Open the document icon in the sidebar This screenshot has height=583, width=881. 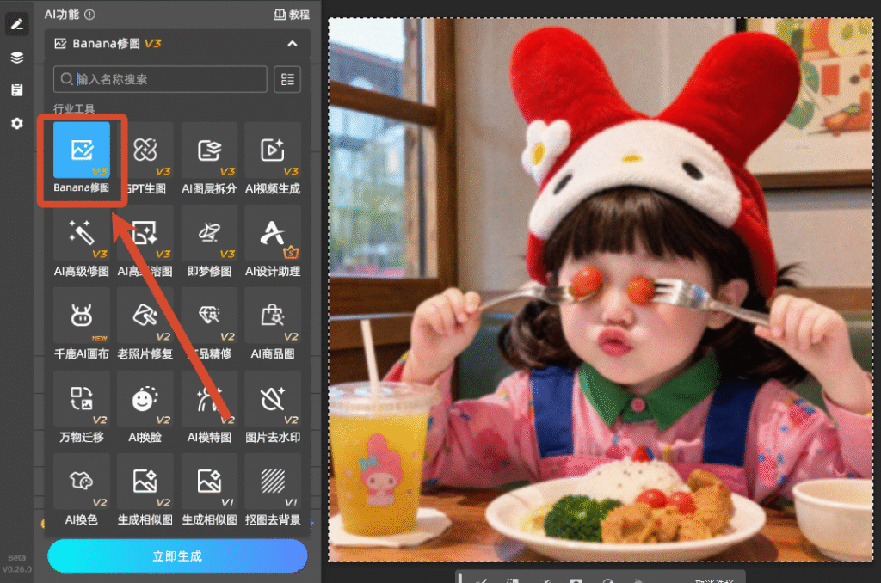pos(17,90)
